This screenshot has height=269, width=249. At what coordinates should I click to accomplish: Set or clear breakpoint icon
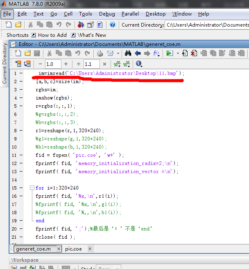[185, 53]
